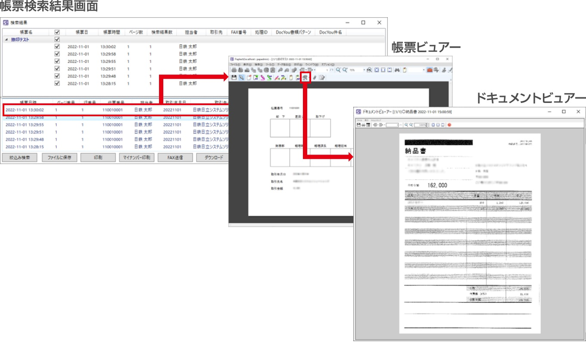The width and height of the screenshot is (586, 342).
Task: Click the red stamp icon in document viewer toolbar
Action: click(x=449, y=125)
